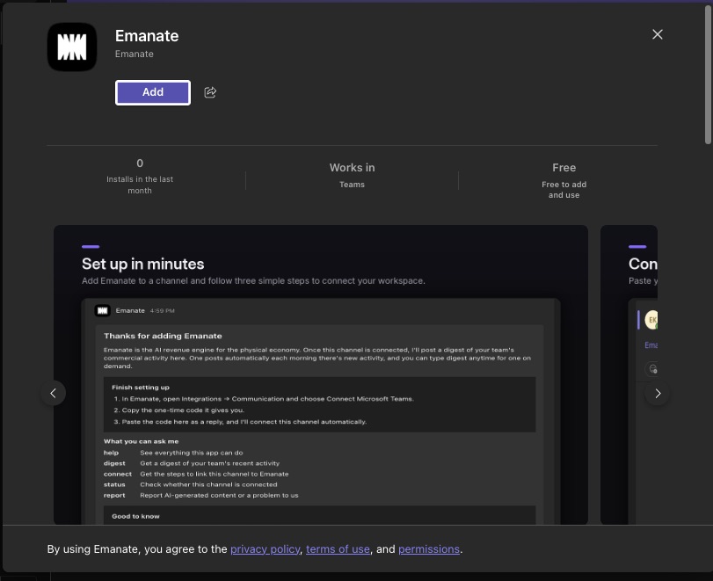Click 'Free to add and use' text
Viewport: 713px width, 581px height.
click(564, 190)
